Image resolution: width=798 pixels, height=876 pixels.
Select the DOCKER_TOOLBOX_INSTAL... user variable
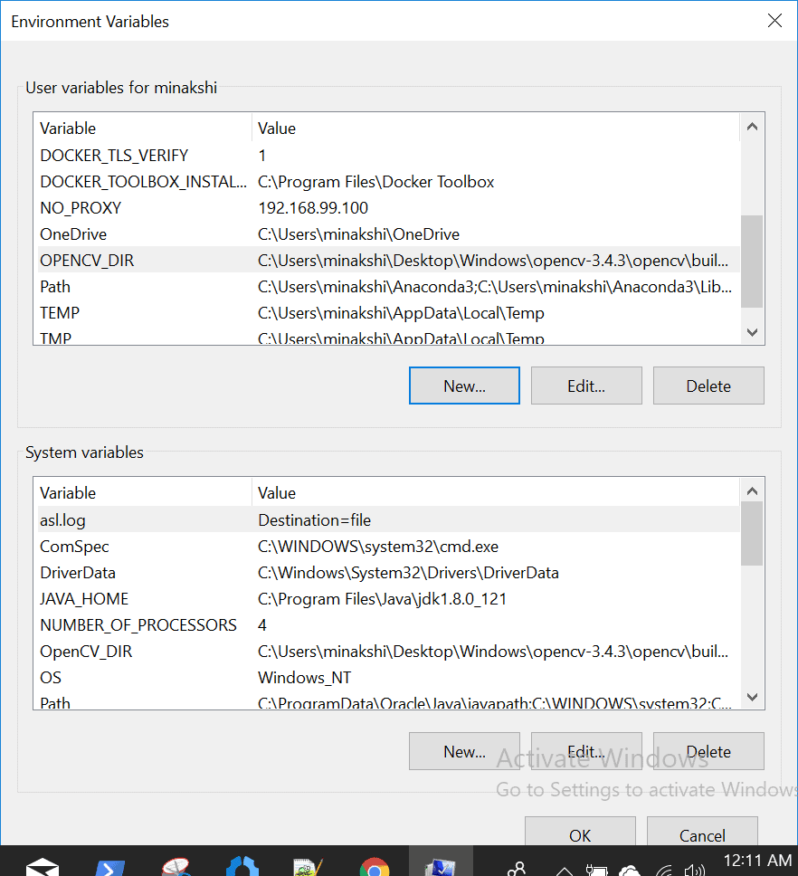pyautogui.click(x=389, y=181)
